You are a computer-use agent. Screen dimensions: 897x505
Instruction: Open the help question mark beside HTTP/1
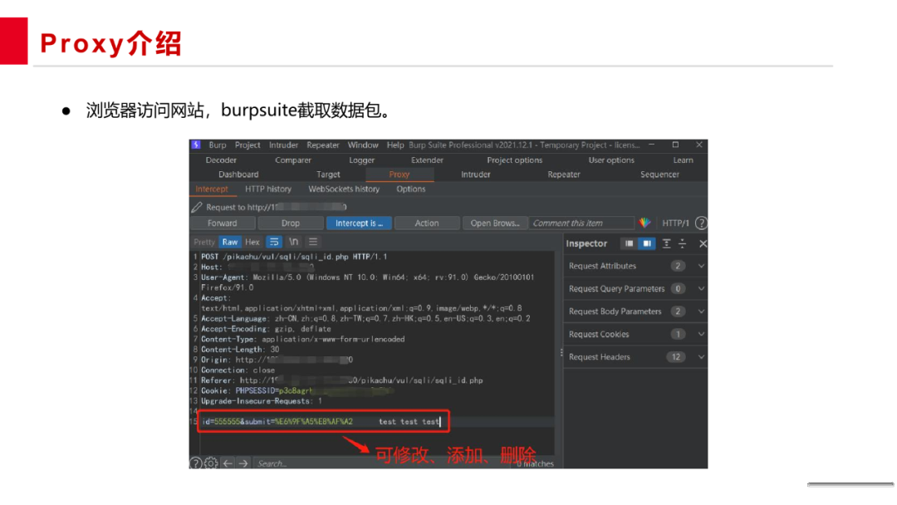pos(701,223)
